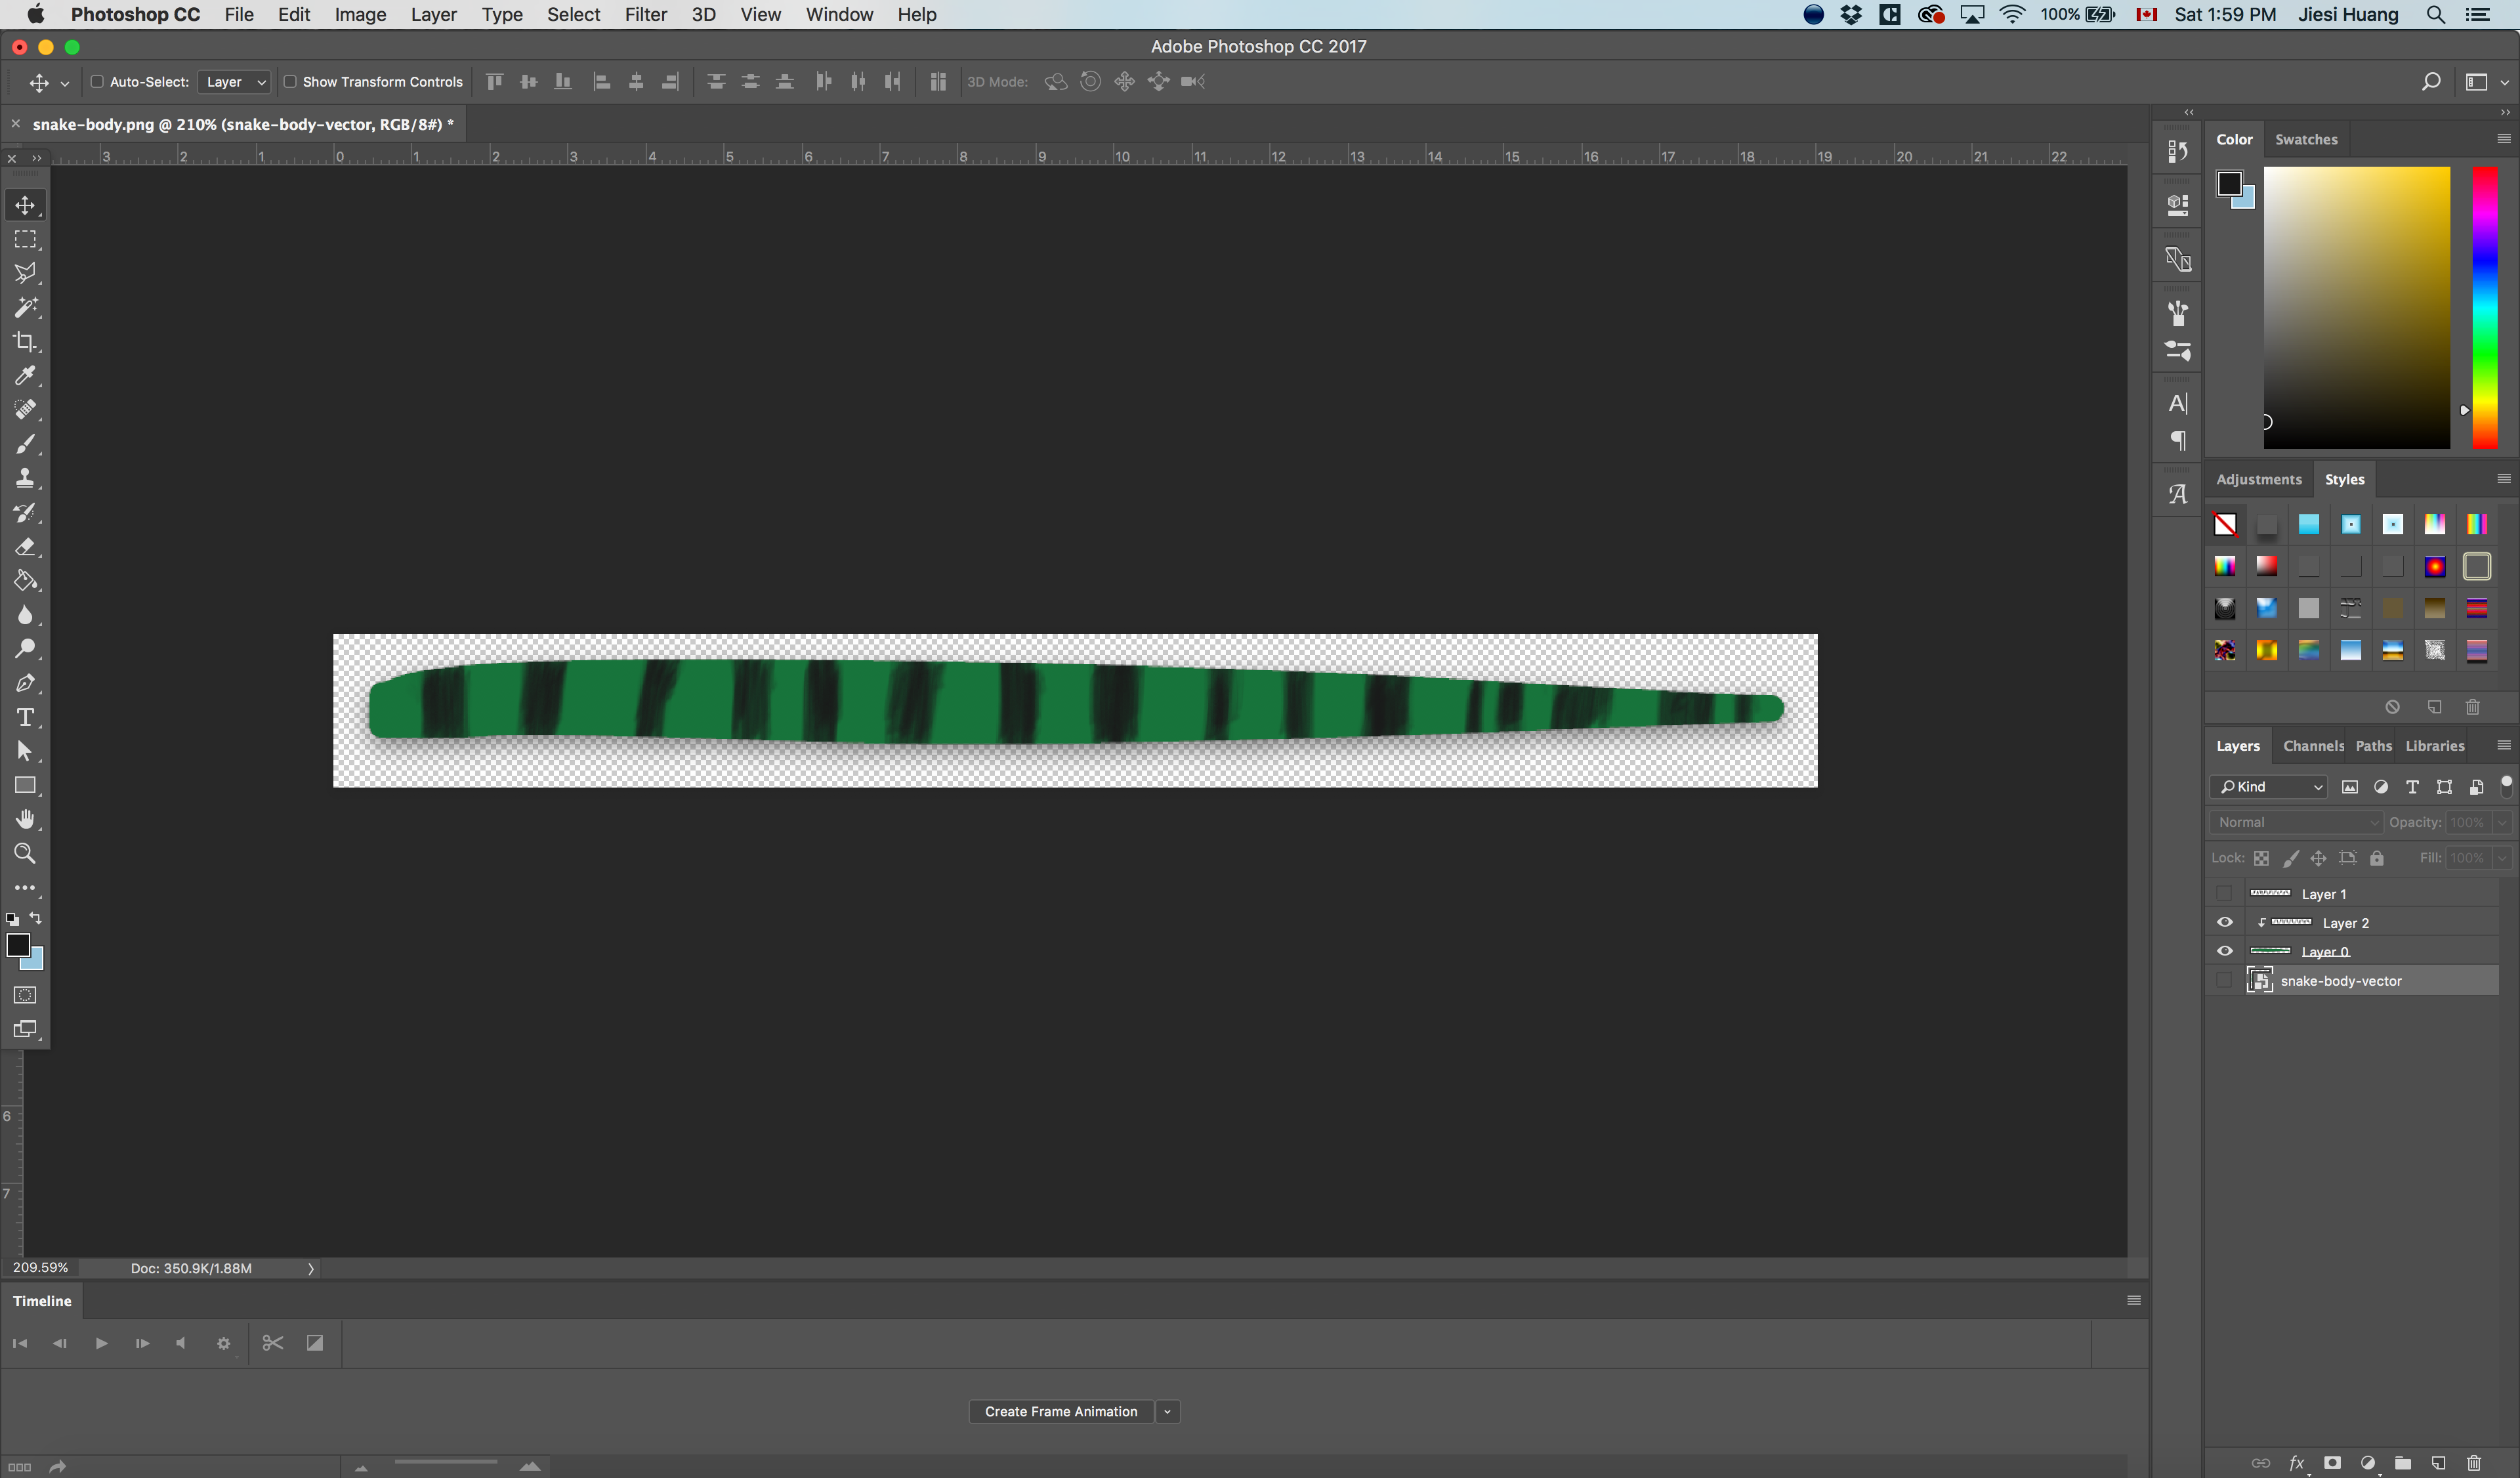Click the create new group folder icon

point(2403,1463)
